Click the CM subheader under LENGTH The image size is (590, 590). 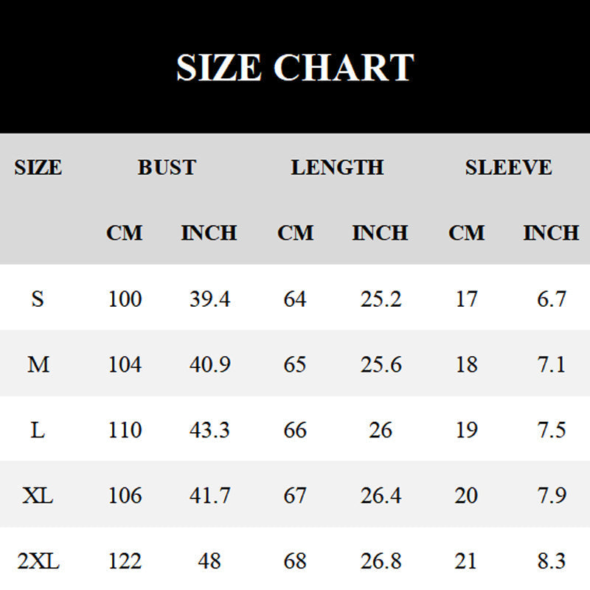295,233
